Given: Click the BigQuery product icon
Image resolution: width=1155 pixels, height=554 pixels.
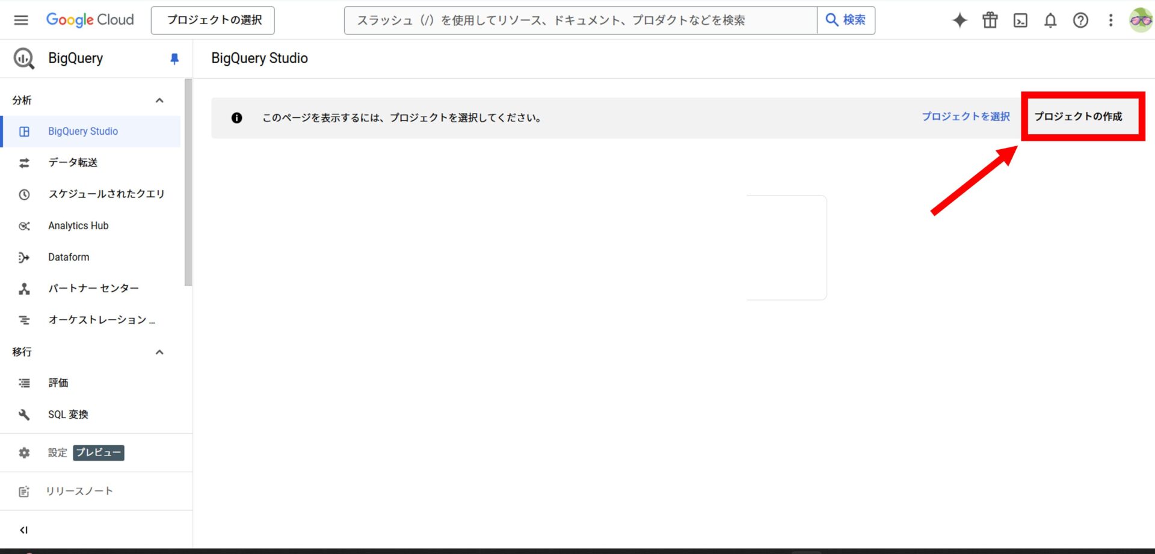Looking at the screenshot, I should [x=24, y=58].
